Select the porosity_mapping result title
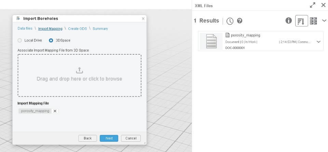 coord(246,35)
